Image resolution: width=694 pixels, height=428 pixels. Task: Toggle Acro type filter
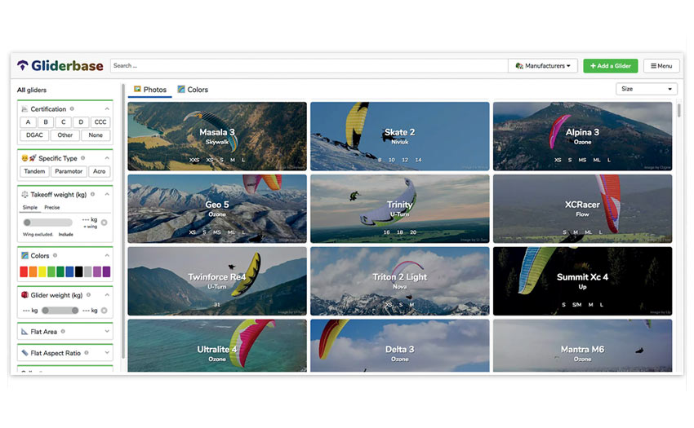(99, 171)
